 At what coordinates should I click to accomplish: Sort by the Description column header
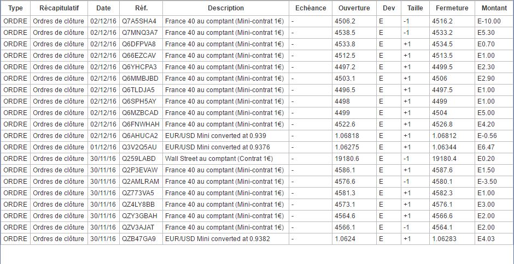[x=226, y=8]
